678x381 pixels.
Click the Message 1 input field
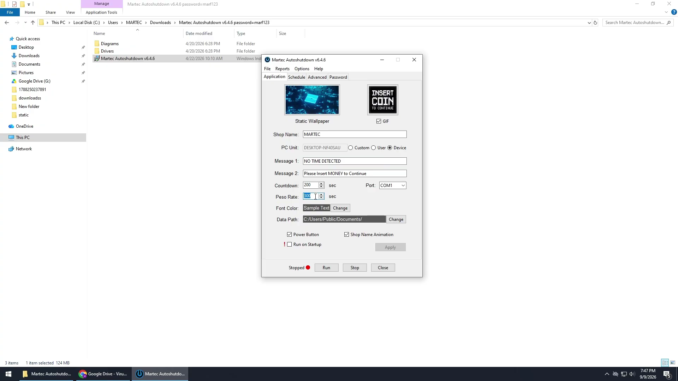(x=355, y=161)
